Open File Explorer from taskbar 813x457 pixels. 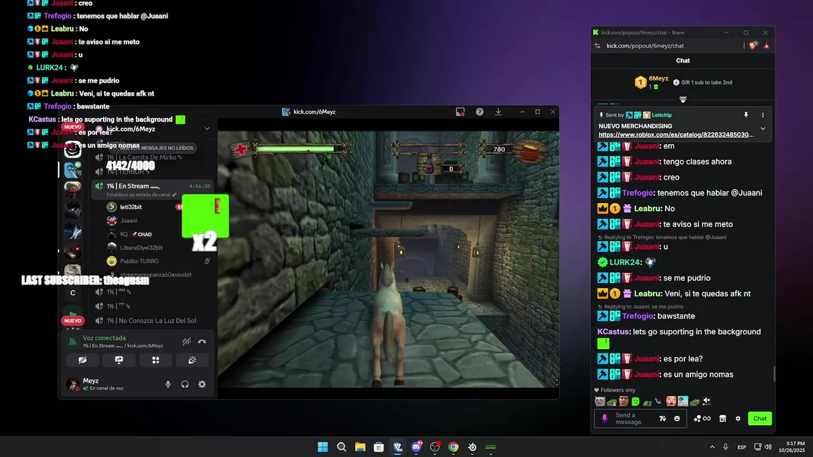point(360,447)
